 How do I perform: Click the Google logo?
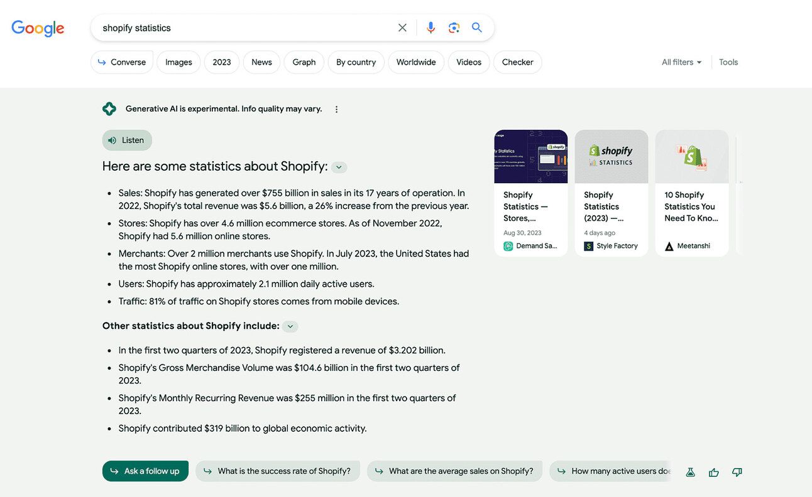pos(38,28)
